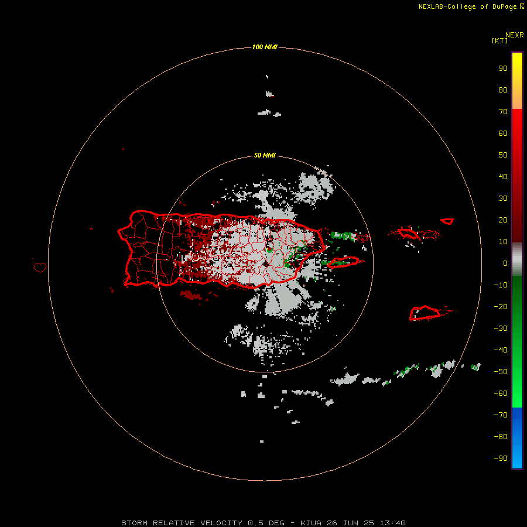
Task: Click the positive 50 tick on the velocity scale
Action: pos(503,155)
